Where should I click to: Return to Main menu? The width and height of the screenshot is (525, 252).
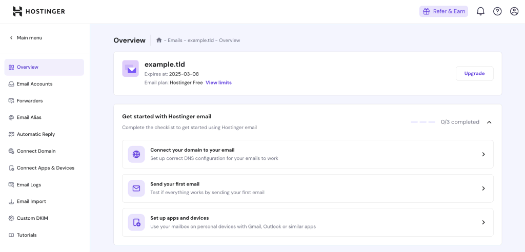[x=29, y=38]
